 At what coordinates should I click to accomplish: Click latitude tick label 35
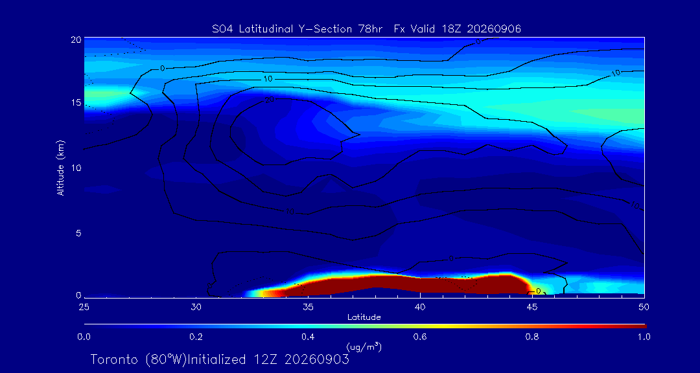pos(308,307)
